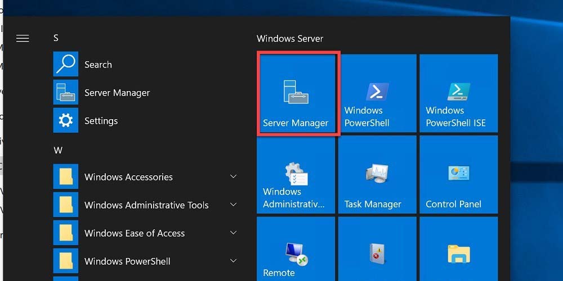Viewport: 563px width, 281px height.
Task: Open the Remote Desktop tile
Action: (296, 249)
